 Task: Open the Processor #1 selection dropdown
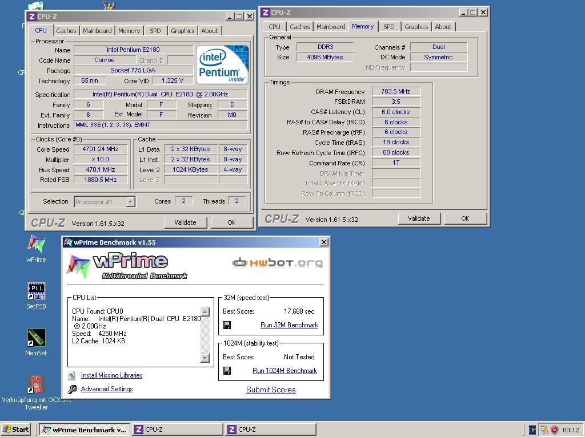pos(130,202)
